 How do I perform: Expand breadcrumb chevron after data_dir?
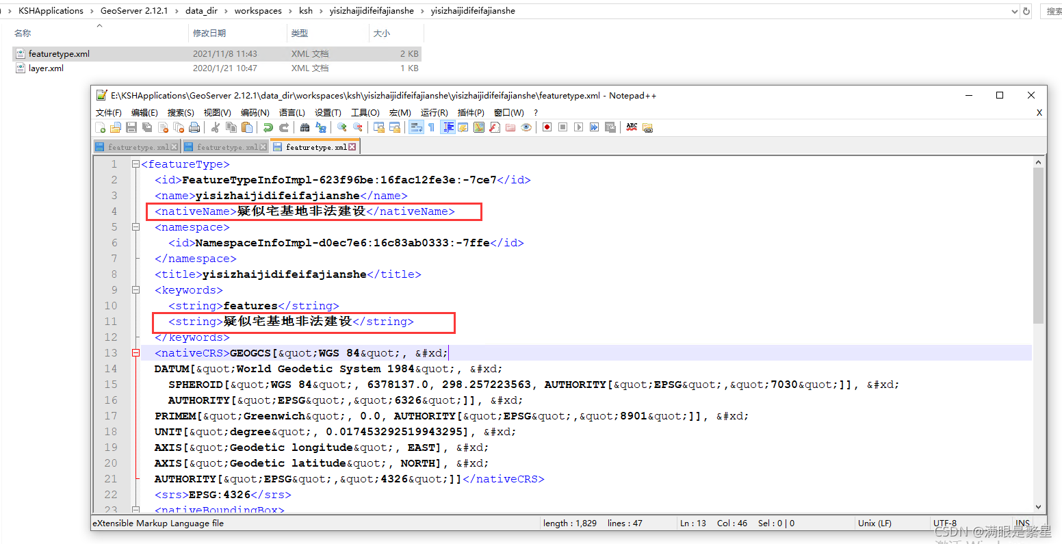(x=226, y=11)
